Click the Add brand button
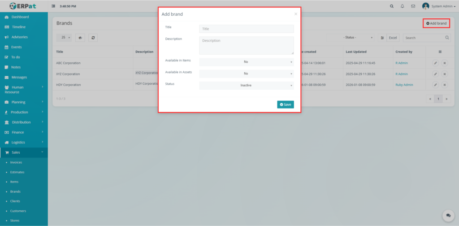The image size is (459, 226). click(x=436, y=23)
